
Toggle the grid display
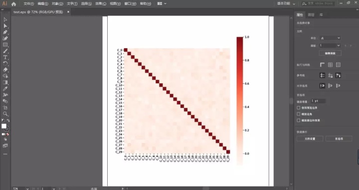pos(330,64)
